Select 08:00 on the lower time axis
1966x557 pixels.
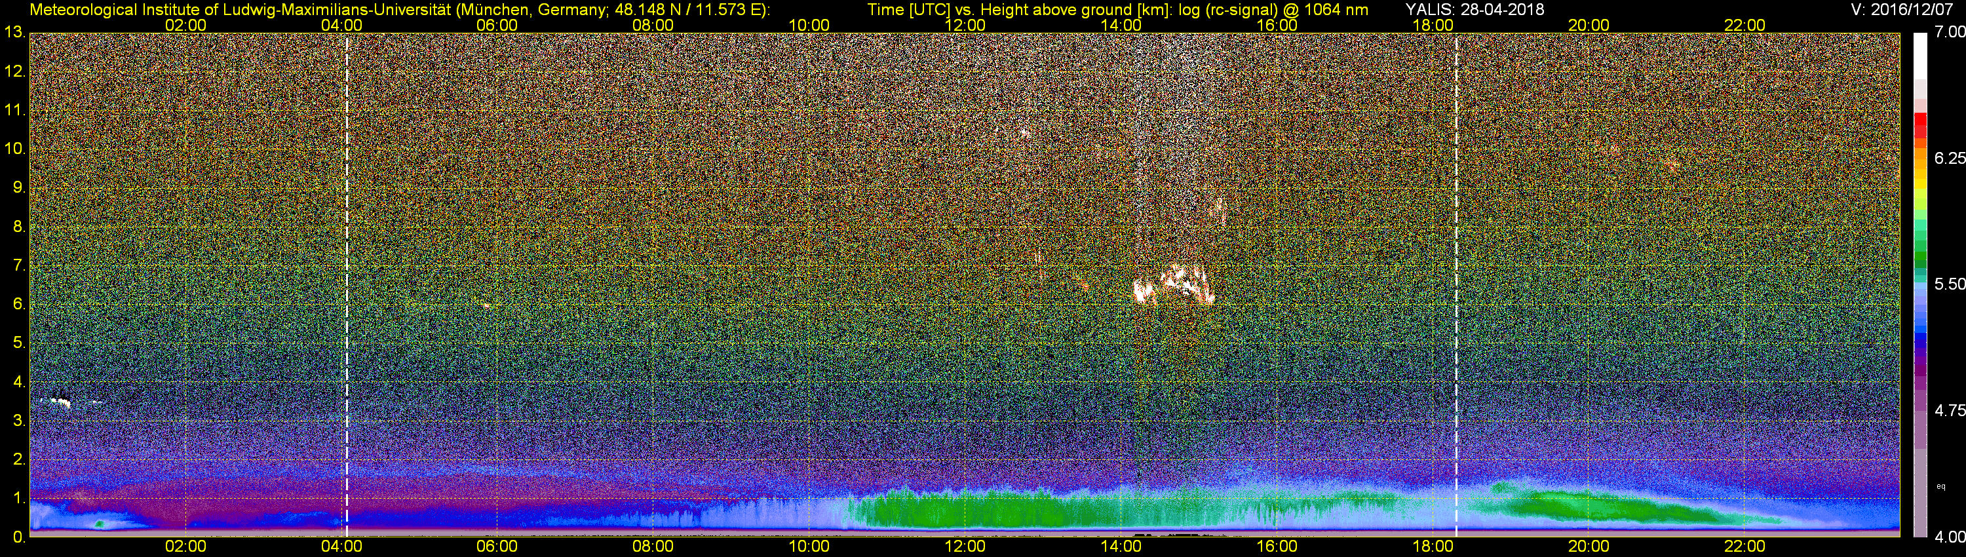[x=653, y=547]
